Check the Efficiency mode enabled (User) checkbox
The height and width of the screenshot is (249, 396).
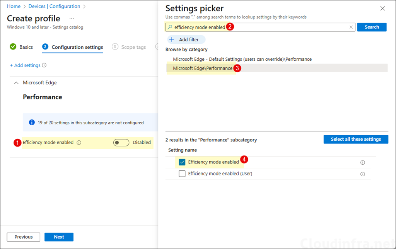coord(182,174)
